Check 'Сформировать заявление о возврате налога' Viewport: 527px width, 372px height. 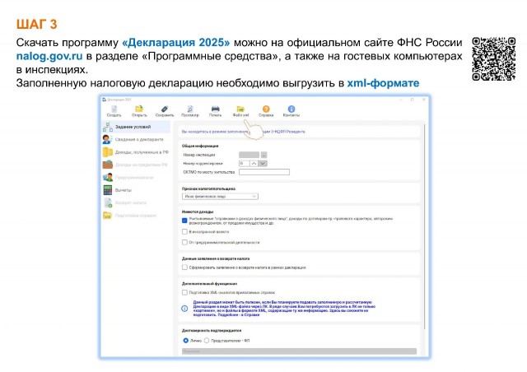(184, 267)
